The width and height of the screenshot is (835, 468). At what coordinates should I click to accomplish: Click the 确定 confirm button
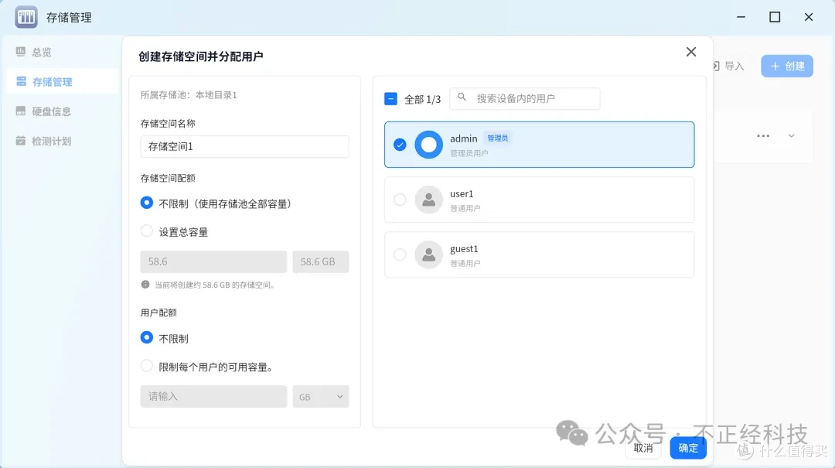[688, 448]
